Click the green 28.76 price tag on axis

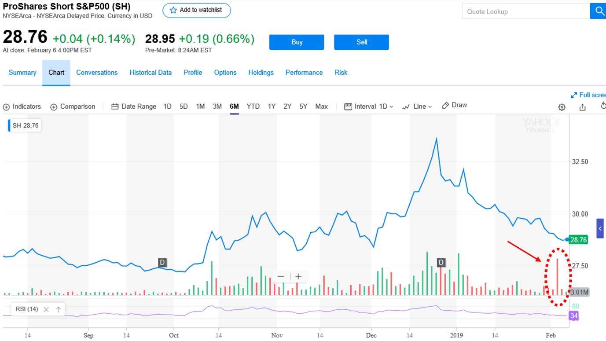578,240
